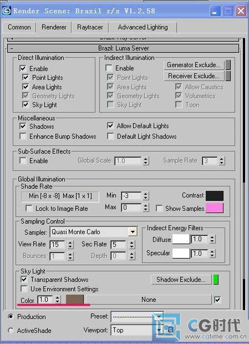Click the Receiver Exclude button

click(194, 76)
